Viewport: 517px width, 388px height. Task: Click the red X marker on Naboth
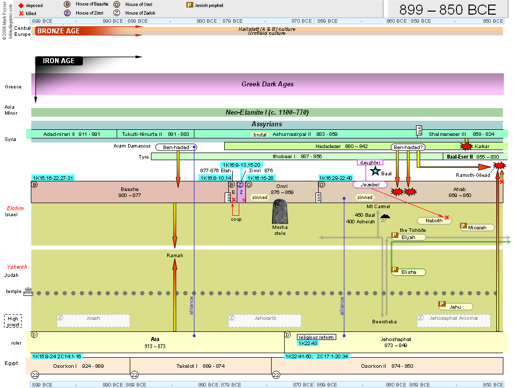(x=447, y=217)
